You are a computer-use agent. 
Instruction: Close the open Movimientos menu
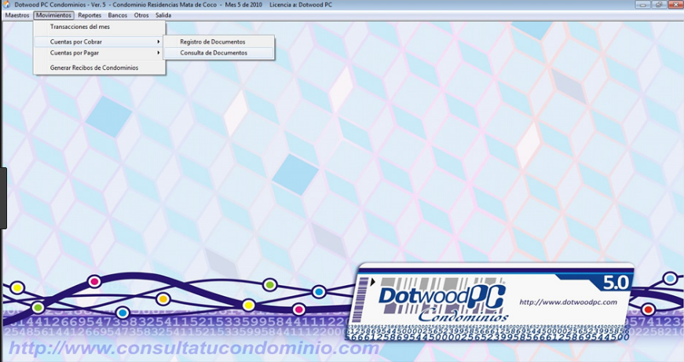[53, 15]
